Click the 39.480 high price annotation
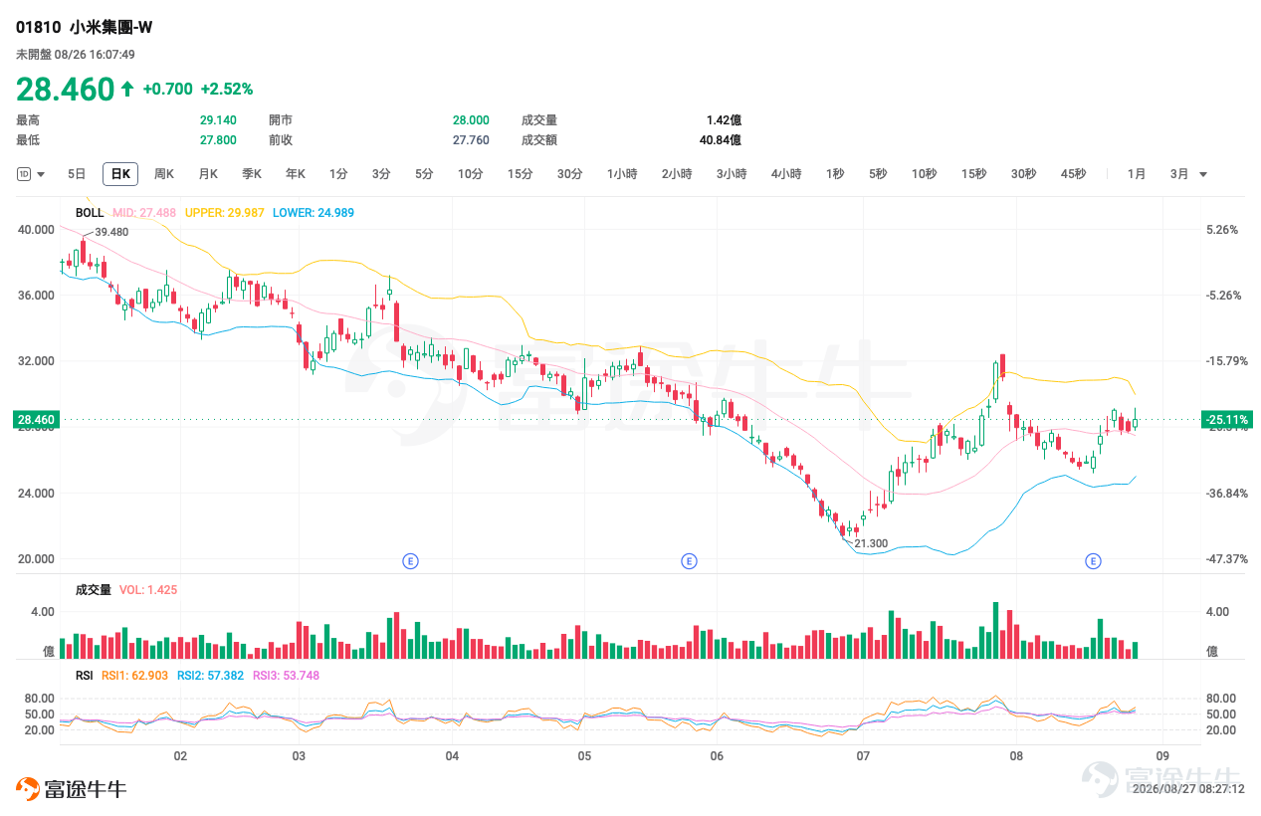The height and width of the screenshot is (816, 1261). point(111,232)
